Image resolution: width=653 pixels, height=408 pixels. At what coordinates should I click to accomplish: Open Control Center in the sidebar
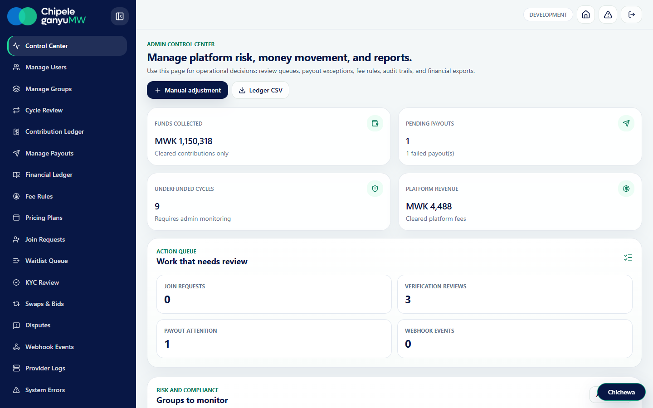[x=67, y=46]
